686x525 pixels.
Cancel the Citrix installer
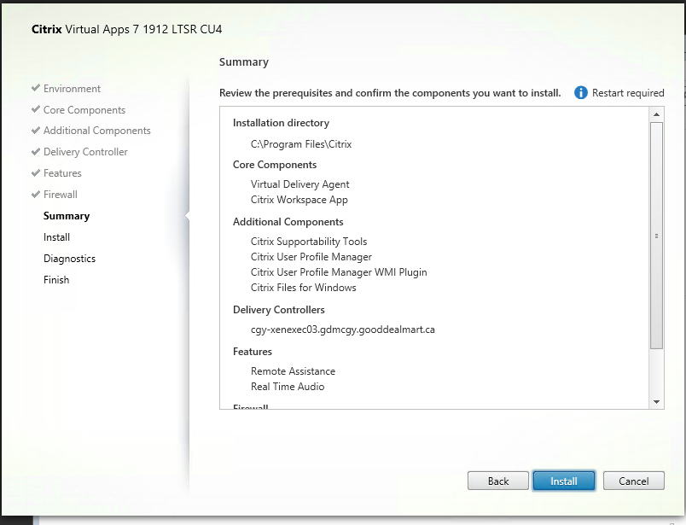click(633, 481)
